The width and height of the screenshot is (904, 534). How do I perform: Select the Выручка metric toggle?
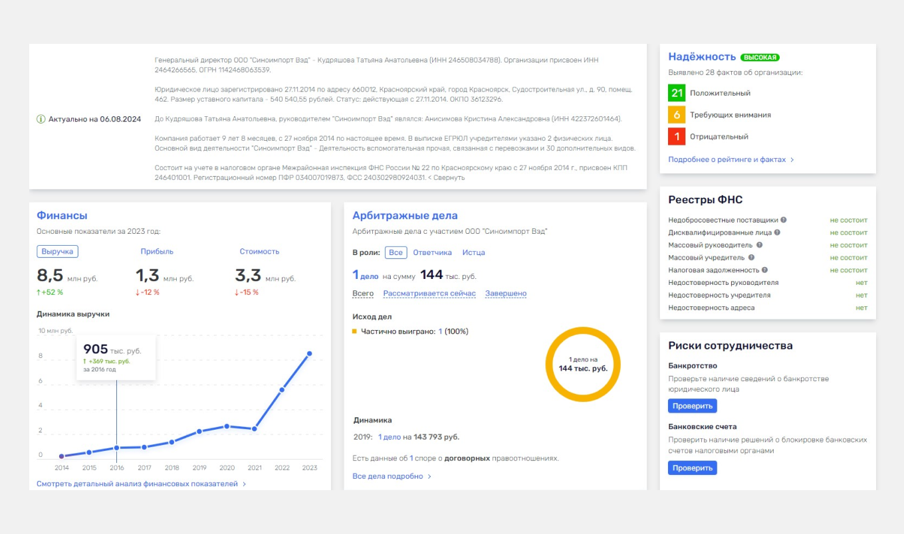pos(57,252)
